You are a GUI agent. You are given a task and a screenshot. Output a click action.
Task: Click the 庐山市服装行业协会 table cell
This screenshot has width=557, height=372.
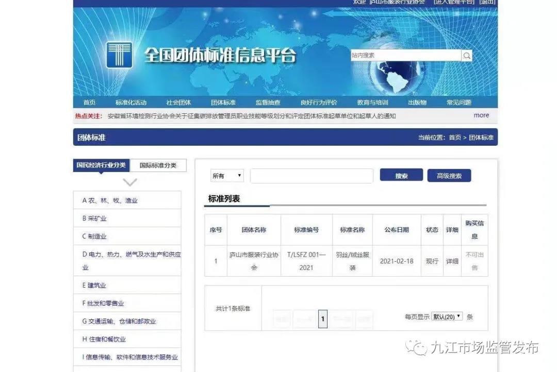pyautogui.click(x=254, y=261)
